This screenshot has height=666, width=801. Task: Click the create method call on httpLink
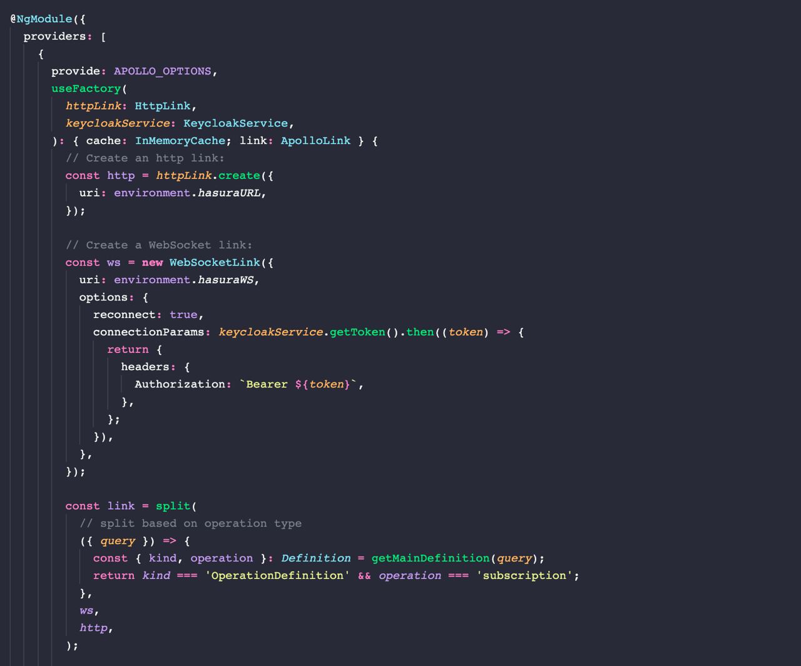pyautogui.click(x=239, y=175)
